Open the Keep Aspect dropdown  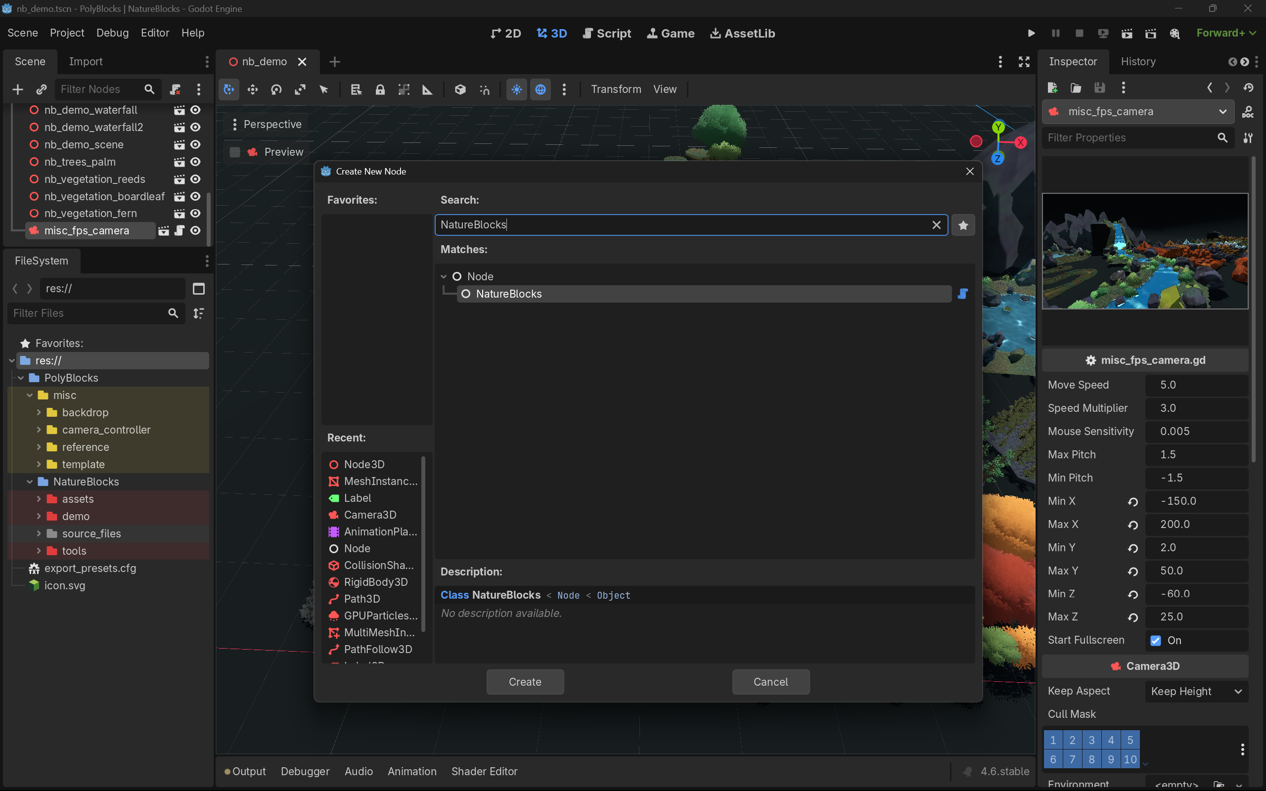(x=1196, y=691)
